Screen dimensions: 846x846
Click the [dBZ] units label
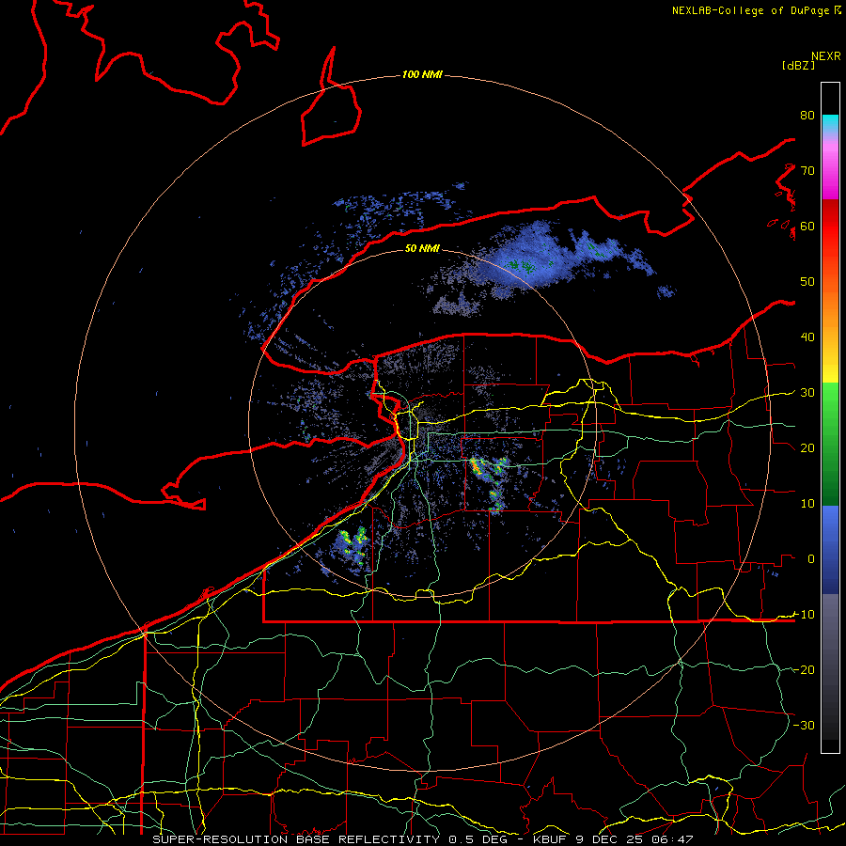798,65
